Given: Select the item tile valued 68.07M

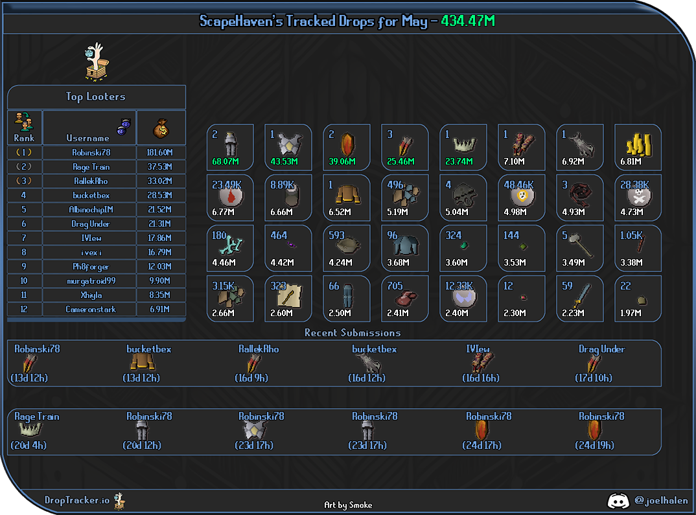Looking at the screenshot, I should (x=230, y=147).
